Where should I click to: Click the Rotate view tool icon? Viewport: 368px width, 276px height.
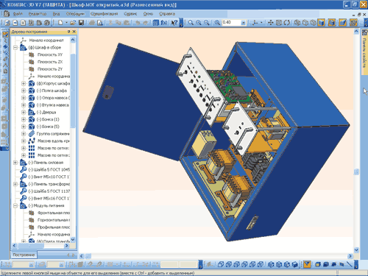point(287,23)
